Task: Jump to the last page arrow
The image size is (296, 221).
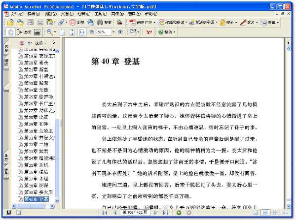Action: click(166, 213)
